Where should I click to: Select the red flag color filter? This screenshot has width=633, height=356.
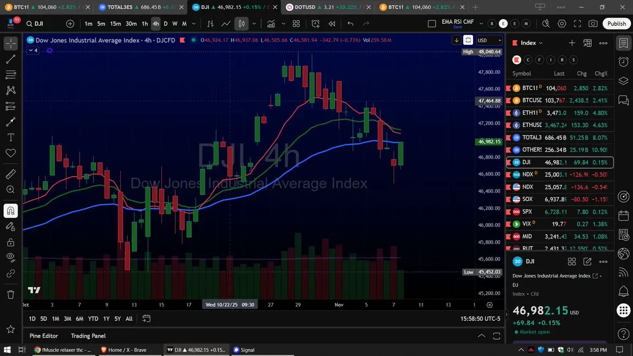click(517, 60)
